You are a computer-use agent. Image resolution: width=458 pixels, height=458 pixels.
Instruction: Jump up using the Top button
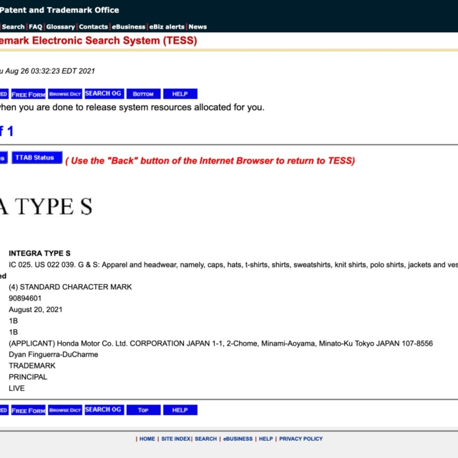coord(143,410)
